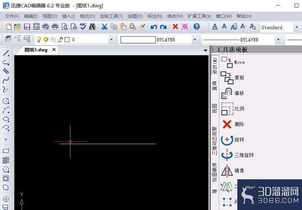Click 复制 in the tool palette
302x210 pixels.
pyautogui.click(x=232, y=78)
